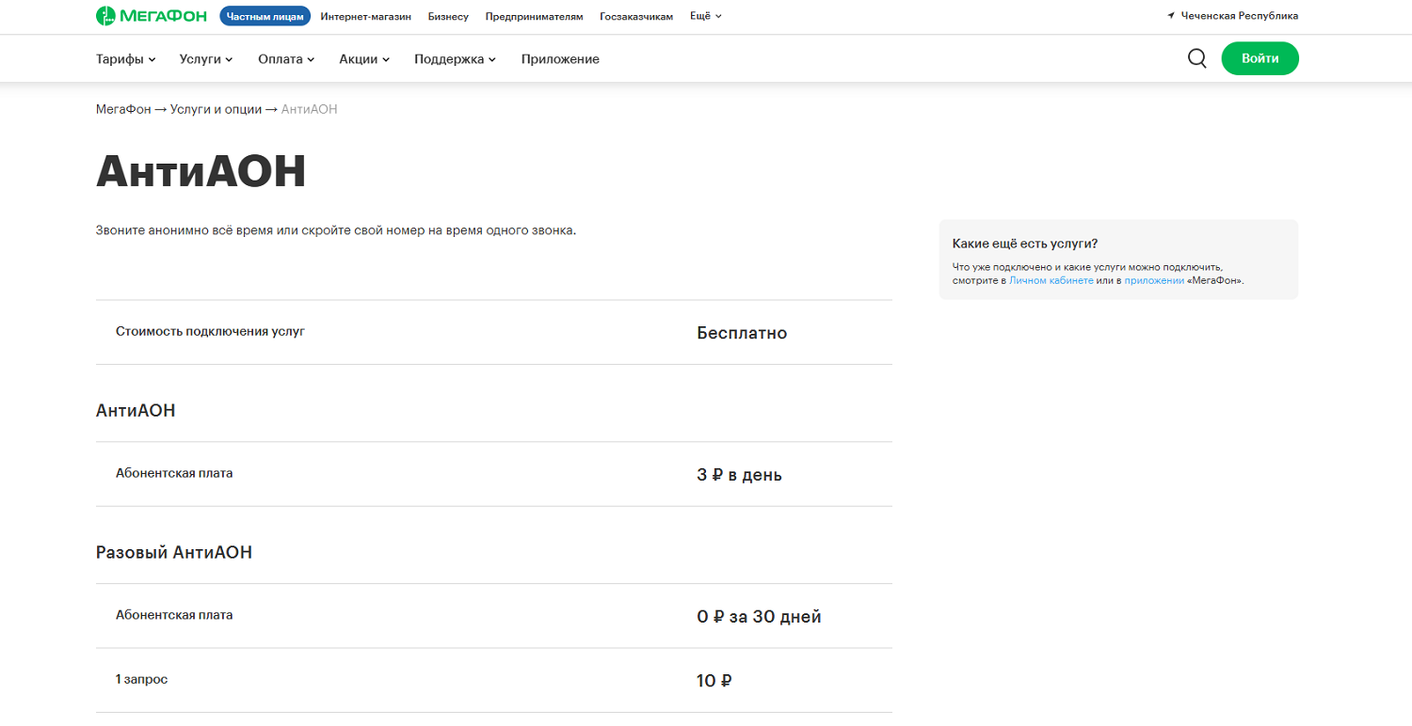Screen dimensions: 1412x726
Task: Click the Войти button
Action: (1260, 58)
